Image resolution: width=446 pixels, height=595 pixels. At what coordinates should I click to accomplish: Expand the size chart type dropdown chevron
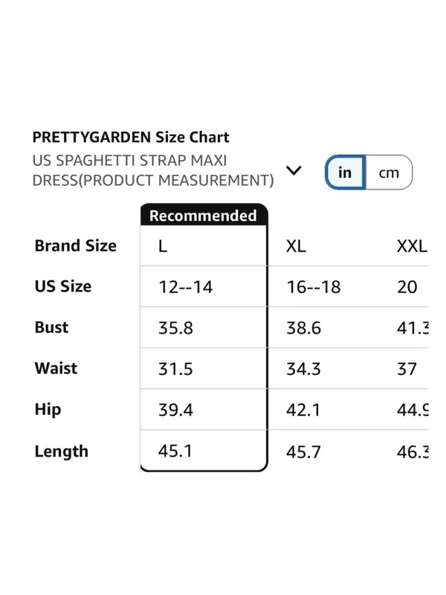coord(294,170)
